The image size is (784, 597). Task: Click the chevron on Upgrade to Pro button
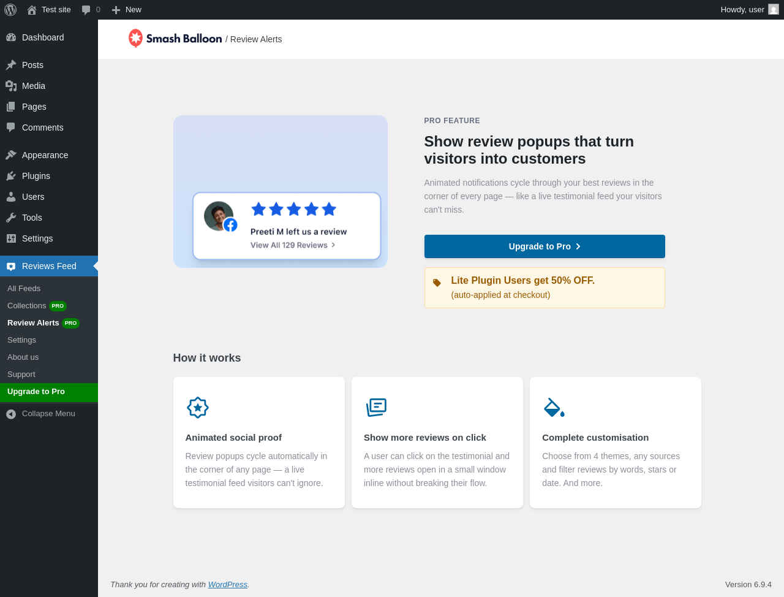click(578, 246)
